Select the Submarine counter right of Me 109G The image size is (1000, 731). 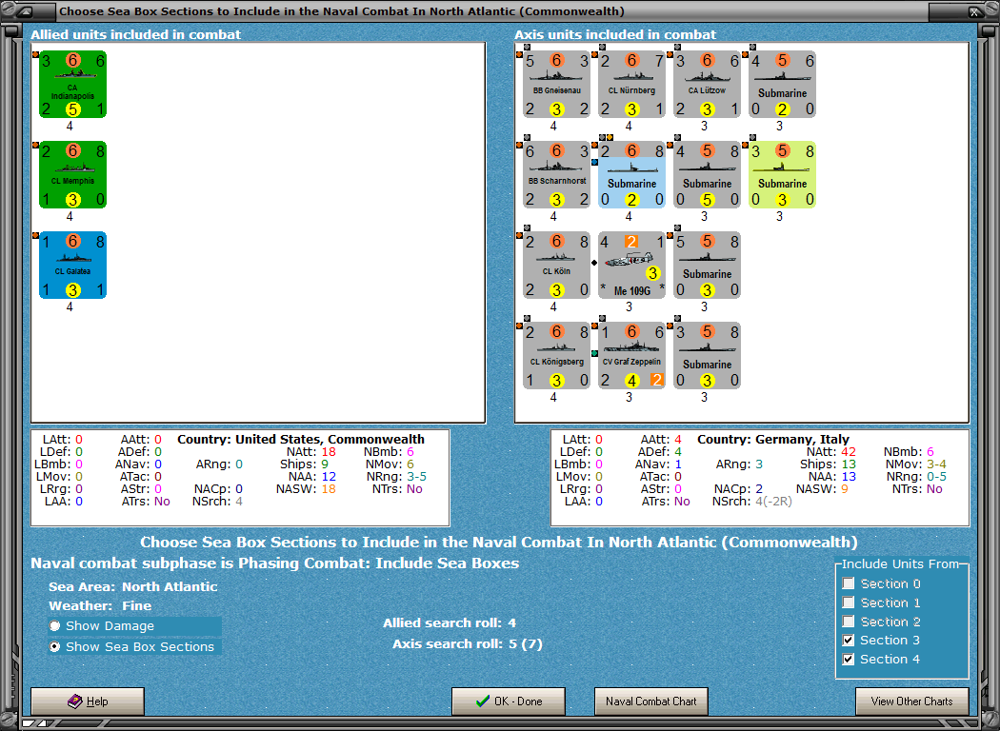click(x=708, y=266)
